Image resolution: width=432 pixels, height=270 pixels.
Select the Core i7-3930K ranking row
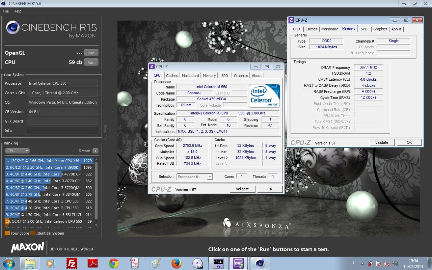(49, 167)
